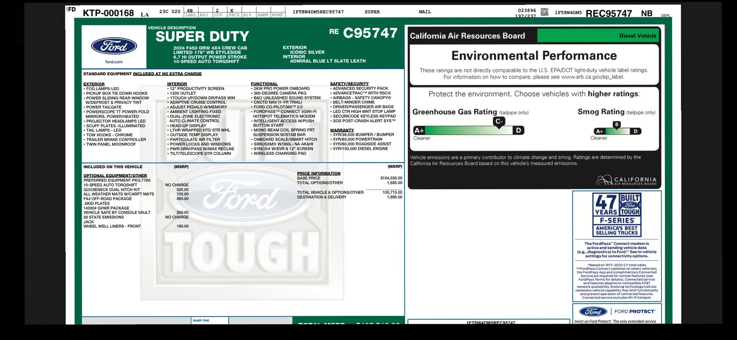The image size is (737, 340).
Task: Select 'WHEEL WELL LINERS - FRONT' option
Action: pos(112,226)
